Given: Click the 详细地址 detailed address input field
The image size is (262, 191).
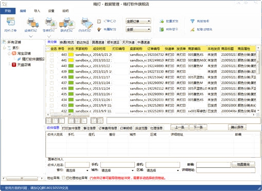Looking at the screenshot, I should tap(226, 170).
